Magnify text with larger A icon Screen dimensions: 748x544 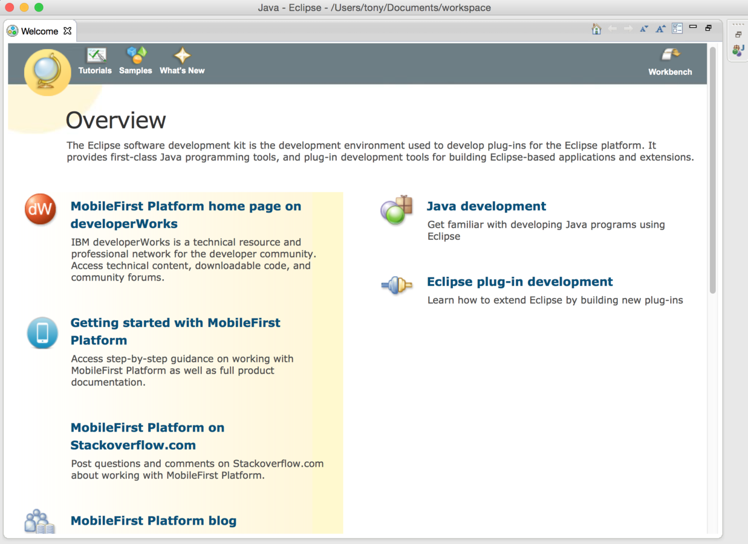point(660,29)
